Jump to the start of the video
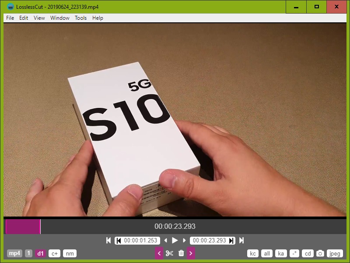The image size is (350, 263). [x=108, y=240]
